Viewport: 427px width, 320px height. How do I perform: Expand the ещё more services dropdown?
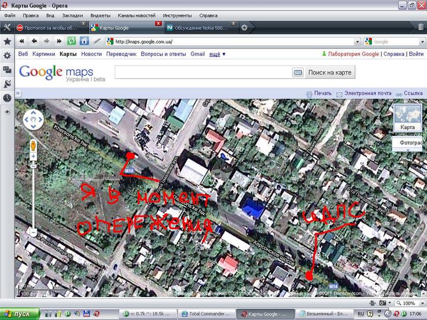[217, 54]
